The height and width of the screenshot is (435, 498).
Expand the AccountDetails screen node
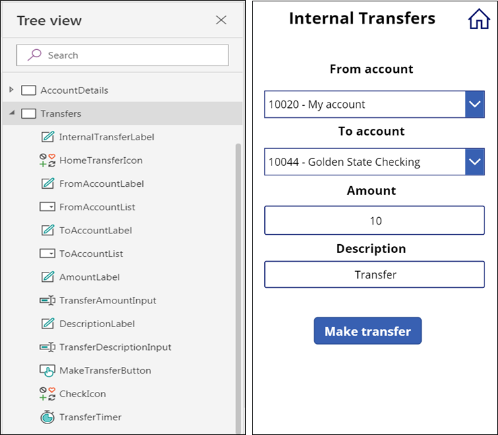(11, 90)
